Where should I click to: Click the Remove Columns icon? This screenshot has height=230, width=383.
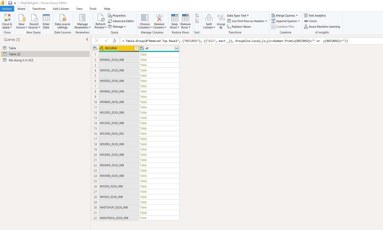click(x=159, y=18)
